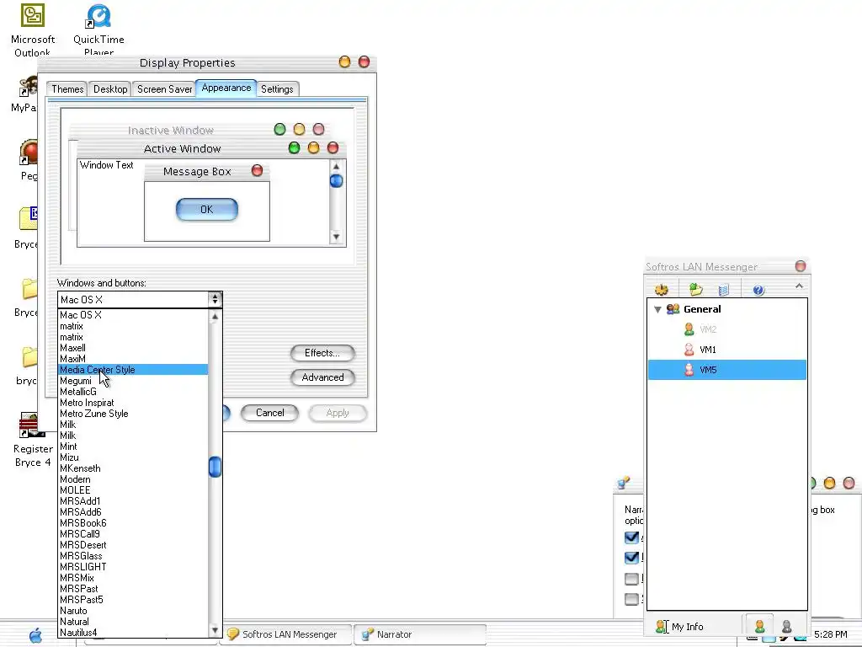The image size is (862, 647).
Task: Choose Megumi from the style list
Action: [x=132, y=381]
